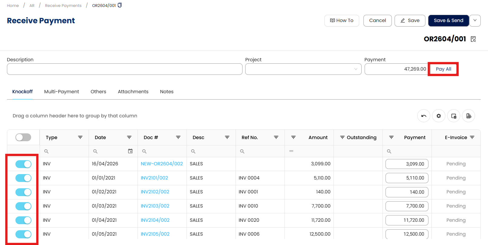Open the INV2104/002 document link
The image size is (488, 245).
click(x=155, y=220)
